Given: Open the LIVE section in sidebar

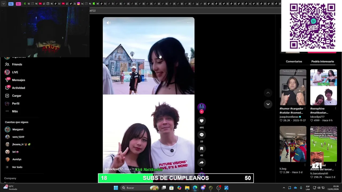Looking at the screenshot, I should (15, 72).
